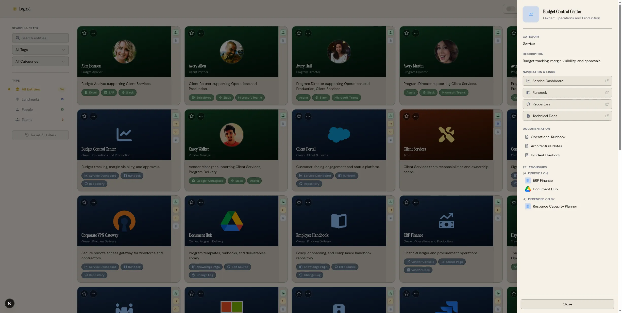Close the Budget Control Center panel
The image size is (622, 313).
[567, 304]
